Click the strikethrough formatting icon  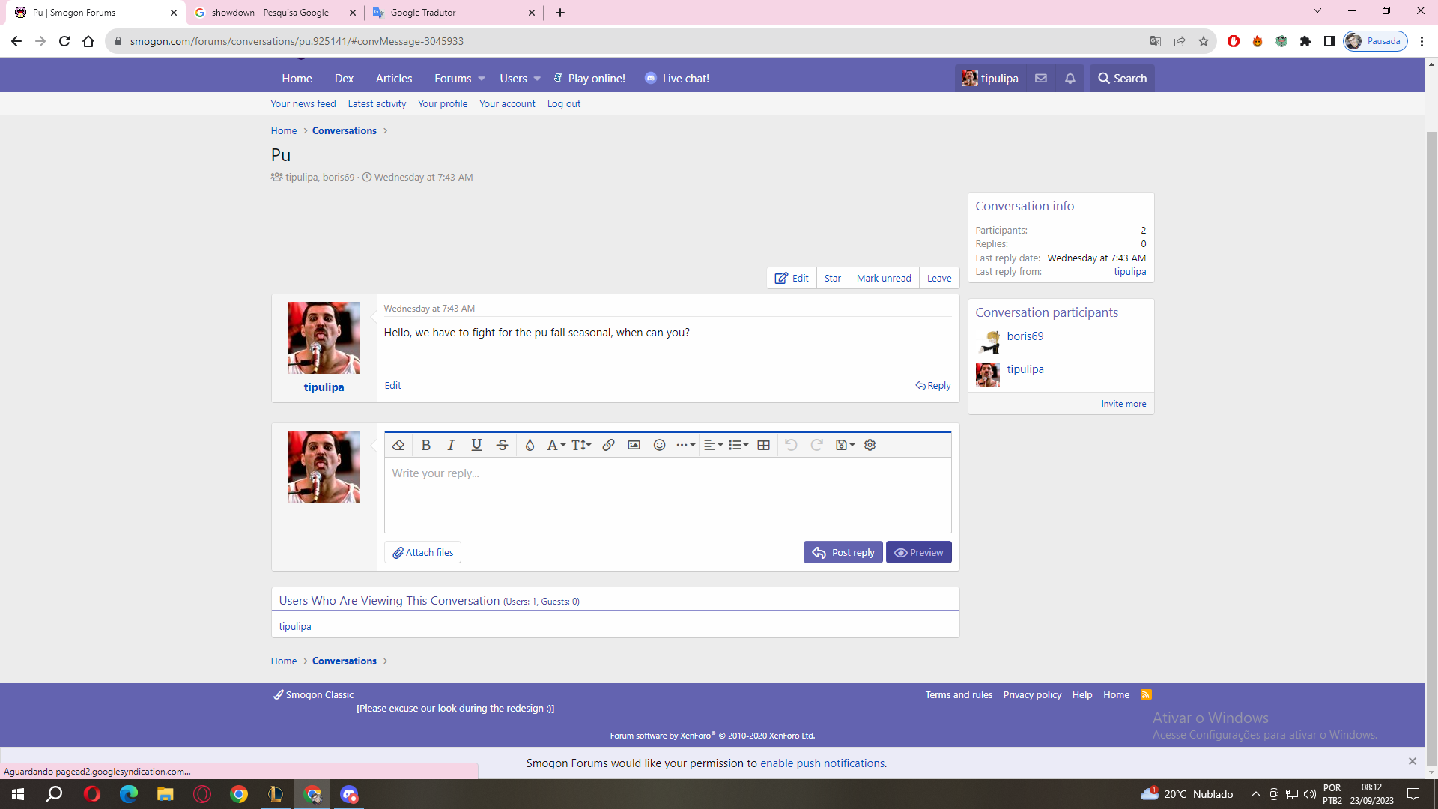pyautogui.click(x=502, y=445)
